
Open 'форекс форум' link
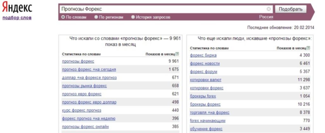pyautogui.click(x=203, y=72)
